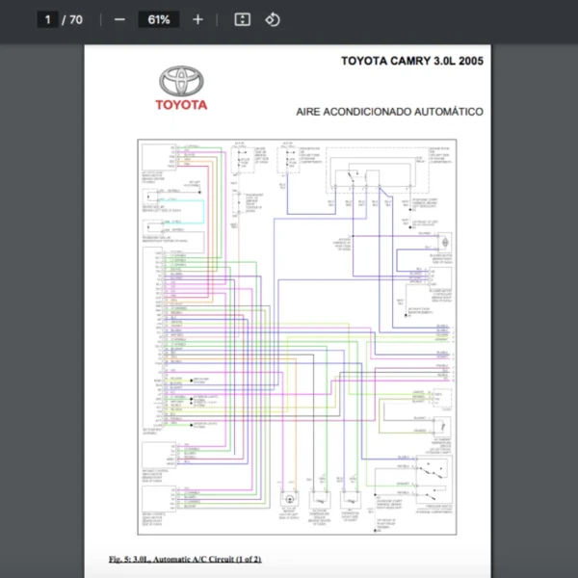Open the underlined "Fig. 5" circuit caption
The height and width of the screenshot is (578, 578).
tap(185, 559)
